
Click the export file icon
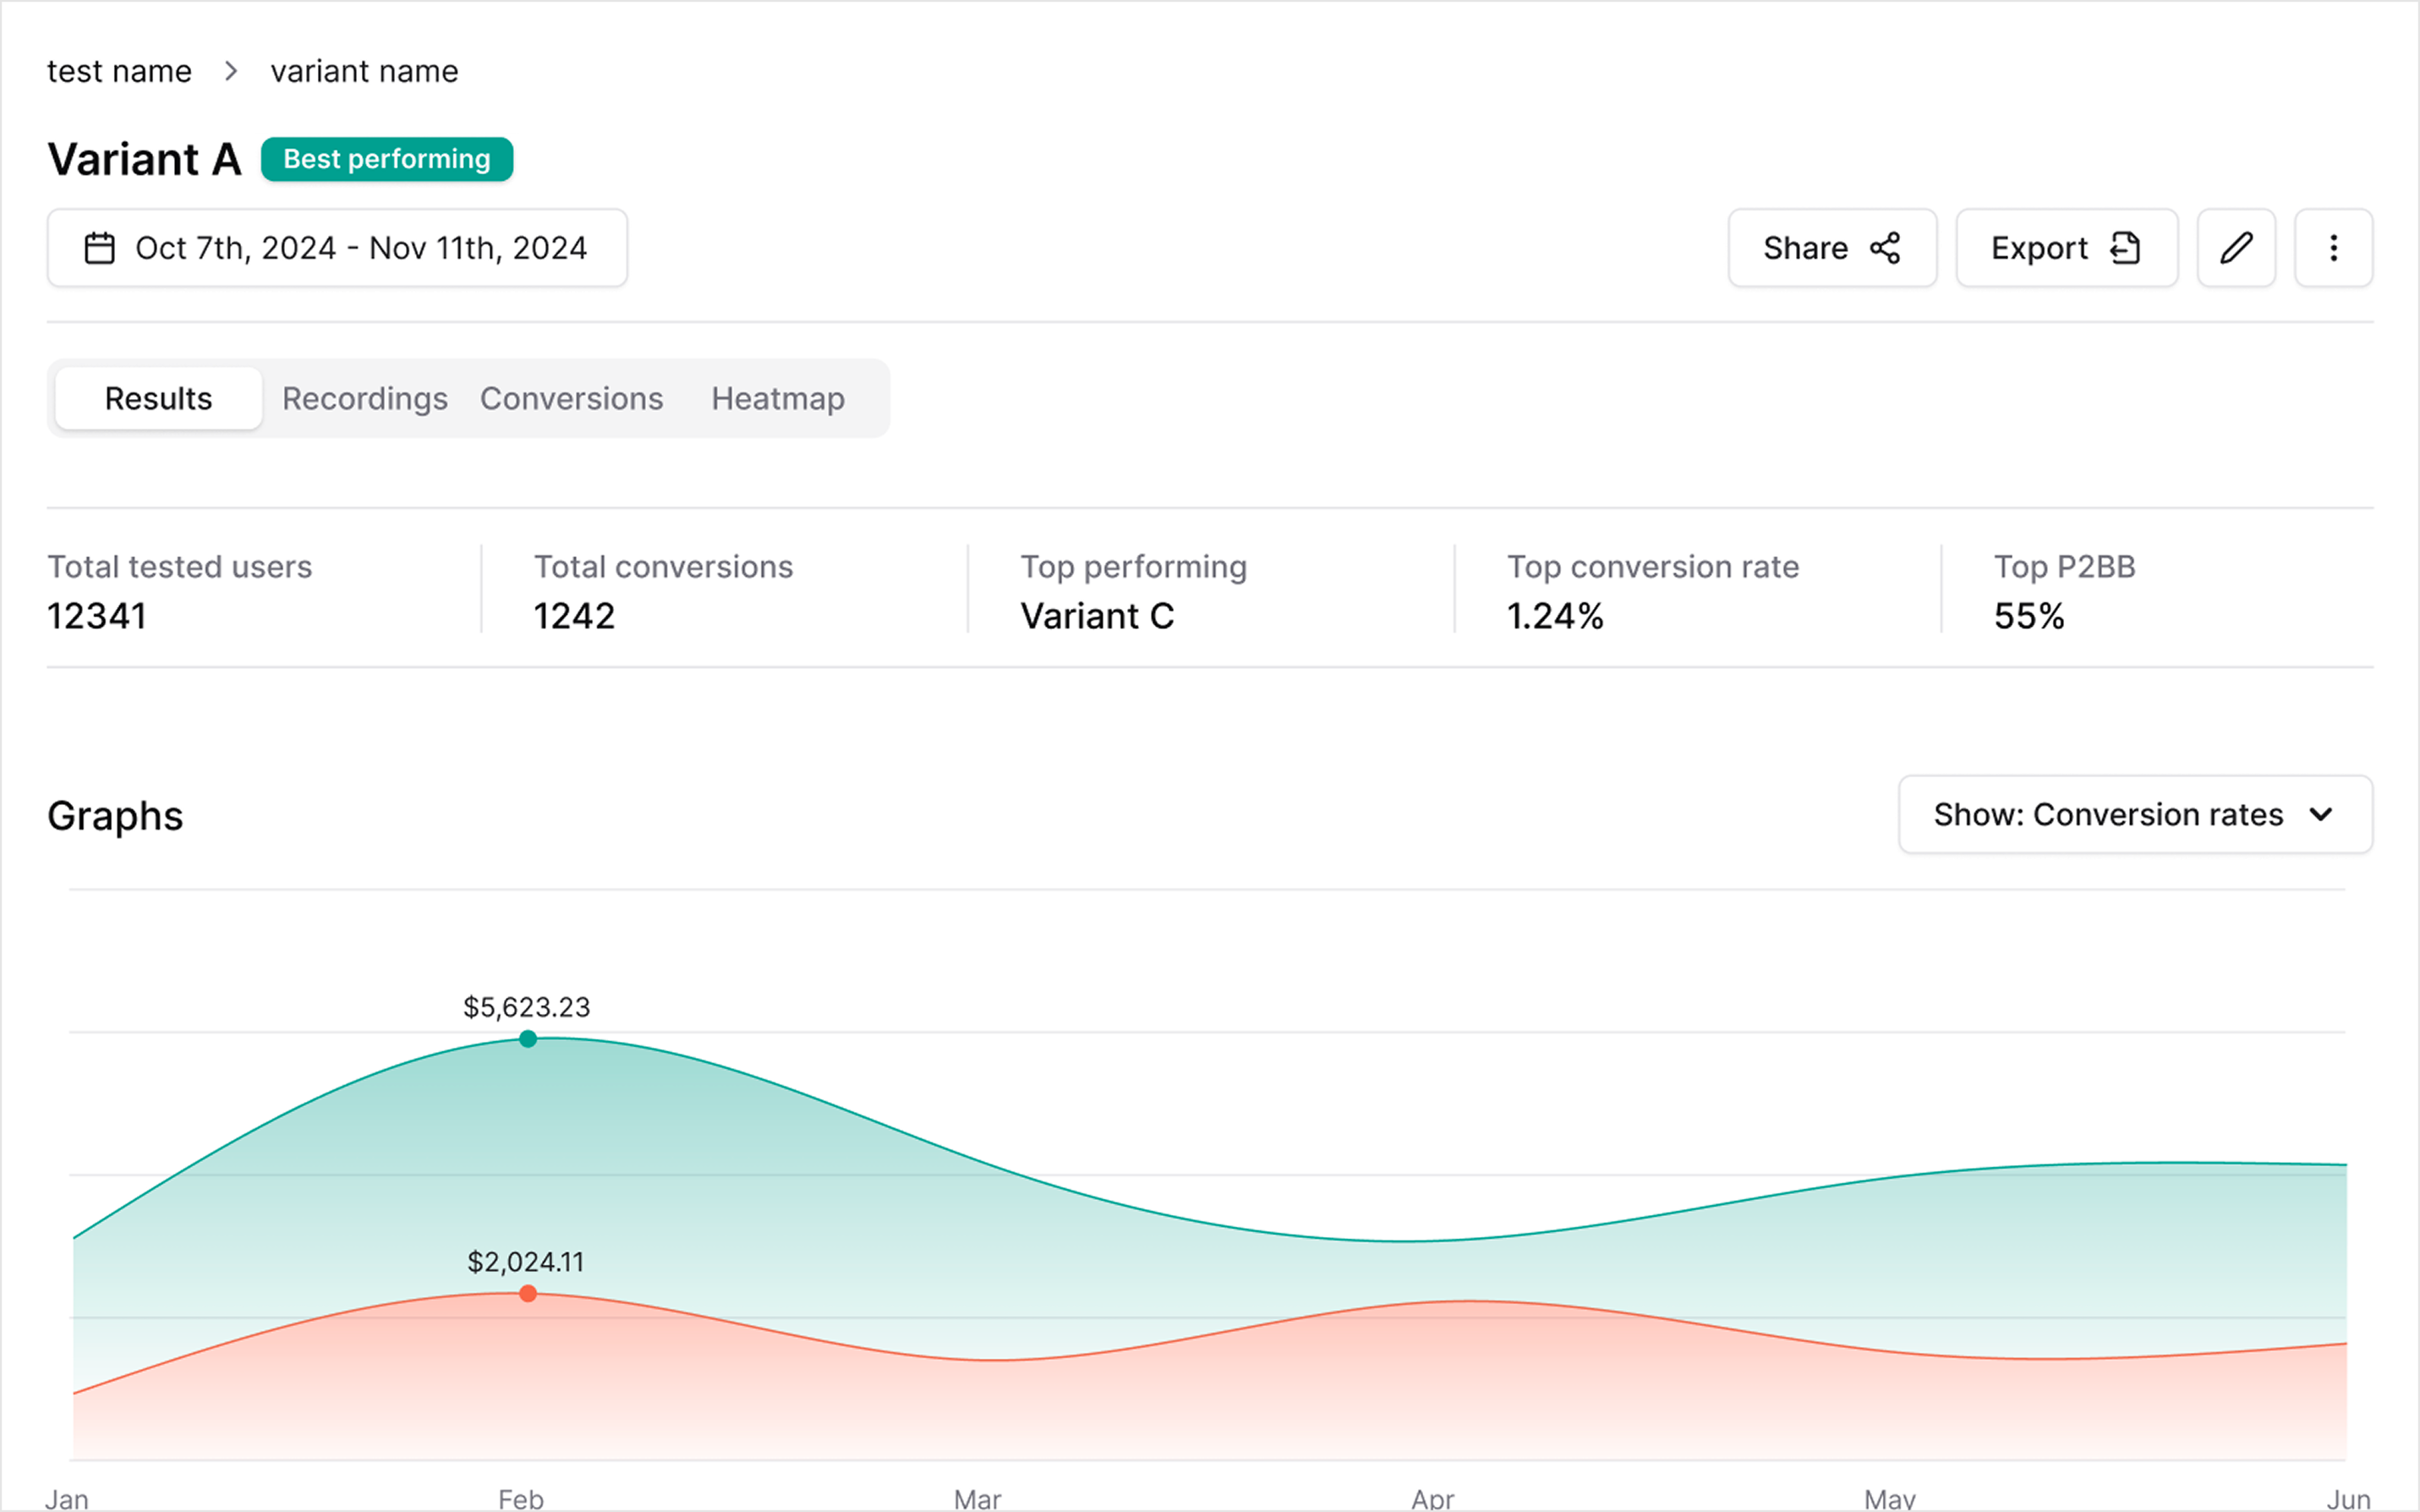click(x=2124, y=248)
